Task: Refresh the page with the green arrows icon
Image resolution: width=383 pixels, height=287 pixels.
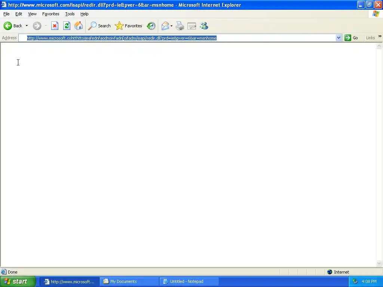Action: 67,26
